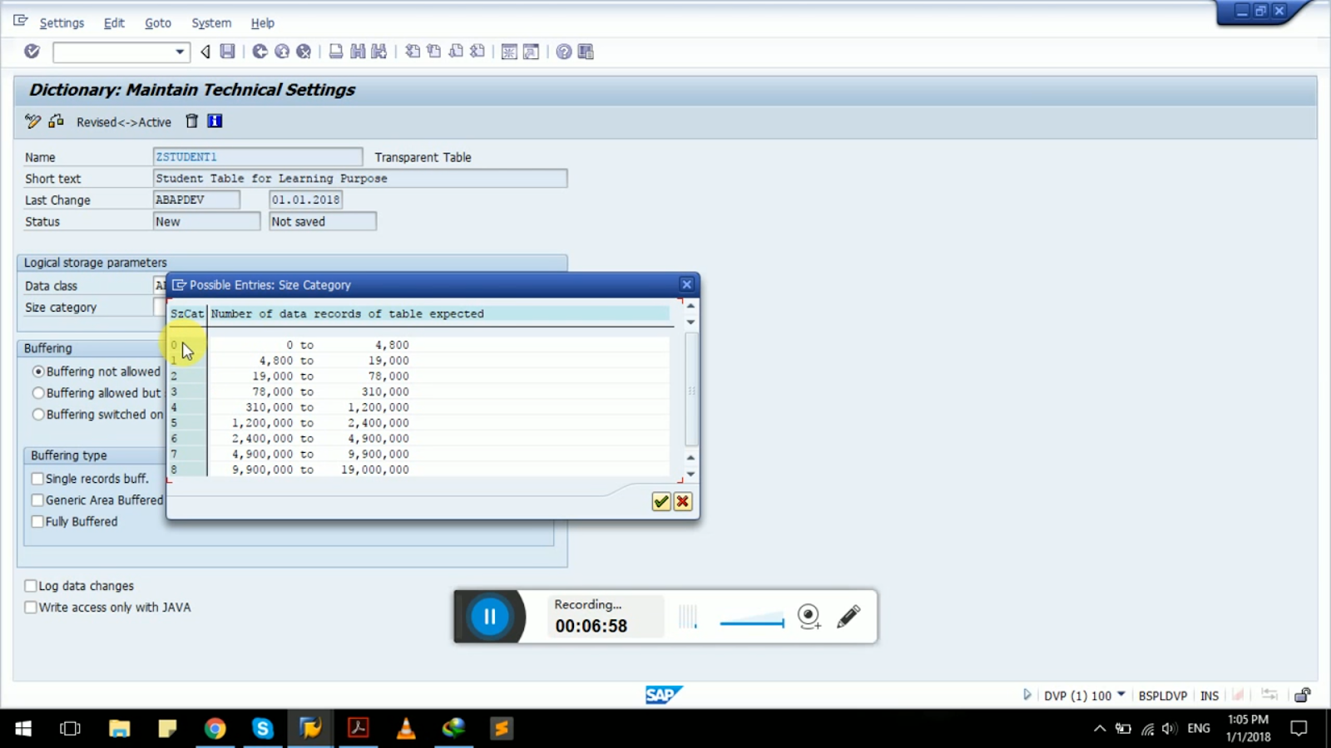Screen dimensions: 1331x748
Task: Select the Buffering switched on radio button
Action: pos(38,414)
